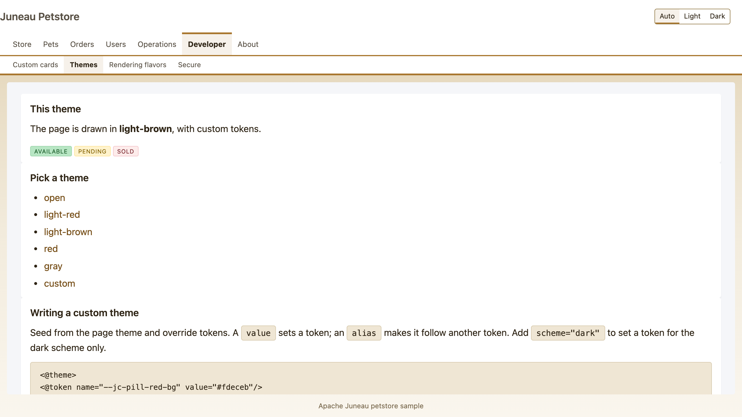Click the AVAILABLE status pill
The height and width of the screenshot is (417, 742).
click(x=51, y=151)
